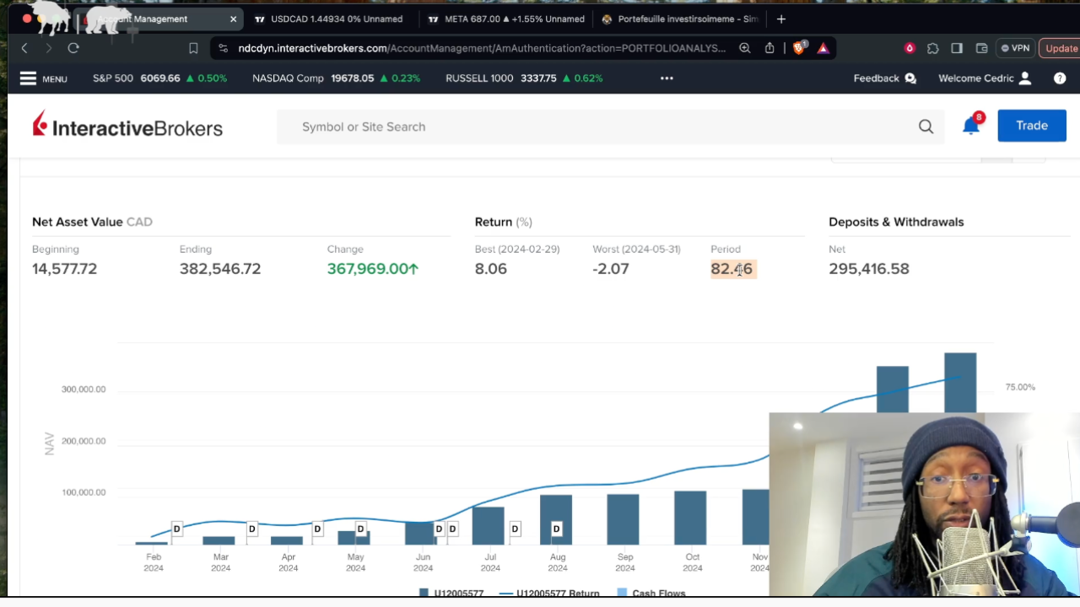
Task: Click the Feedback chat icon
Action: pos(910,78)
